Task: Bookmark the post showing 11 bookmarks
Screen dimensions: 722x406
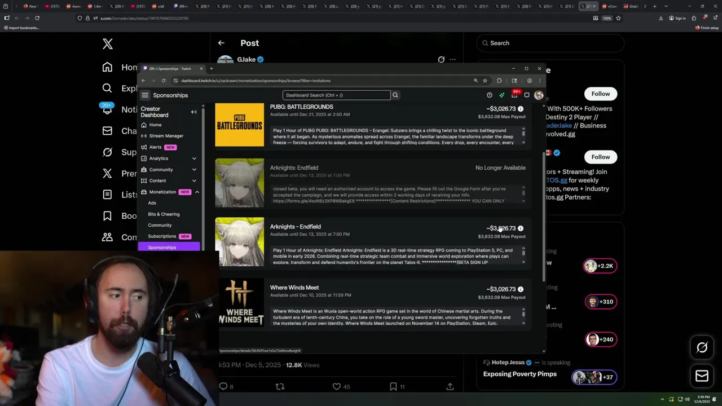Action: 393,386
